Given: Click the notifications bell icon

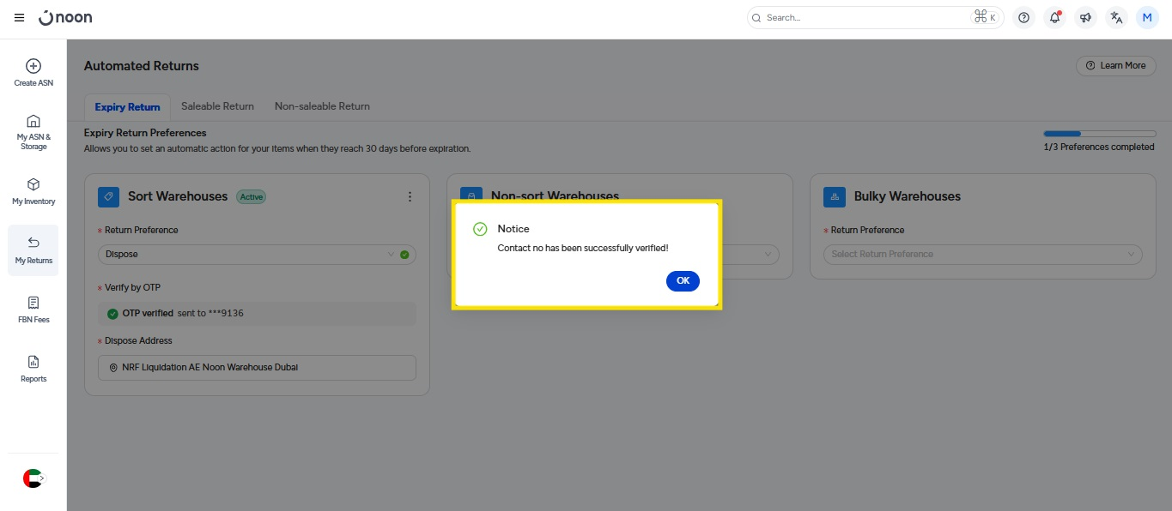Looking at the screenshot, I should [1054, 18].
